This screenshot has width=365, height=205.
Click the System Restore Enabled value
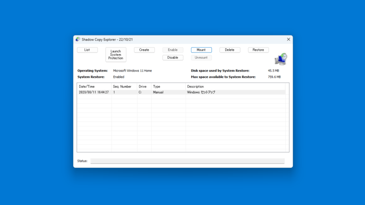coord(118,77)
